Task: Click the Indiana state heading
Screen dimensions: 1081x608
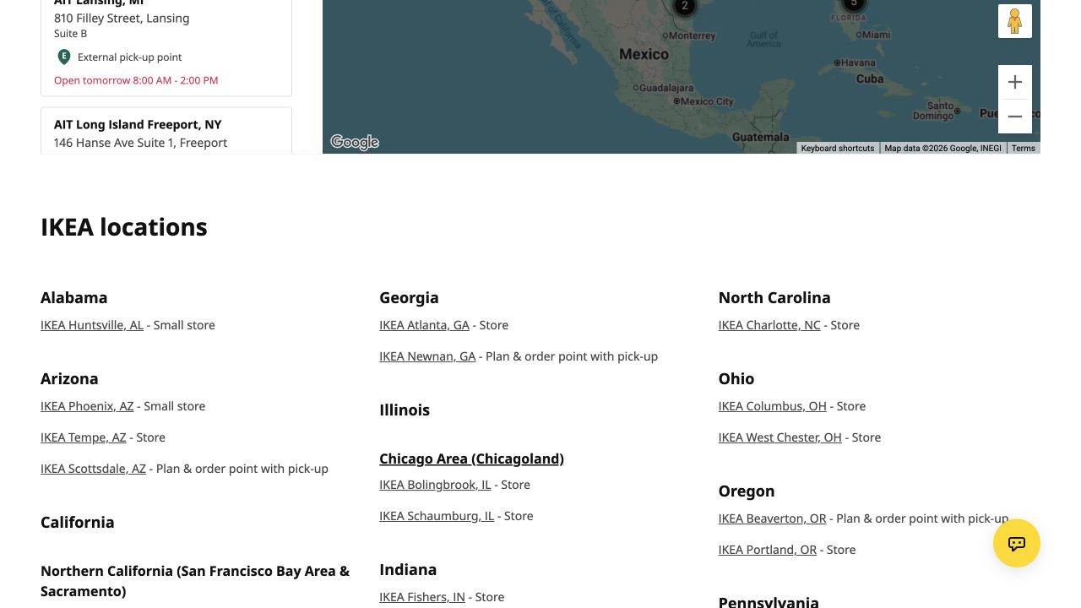Action: click(408, 569)
